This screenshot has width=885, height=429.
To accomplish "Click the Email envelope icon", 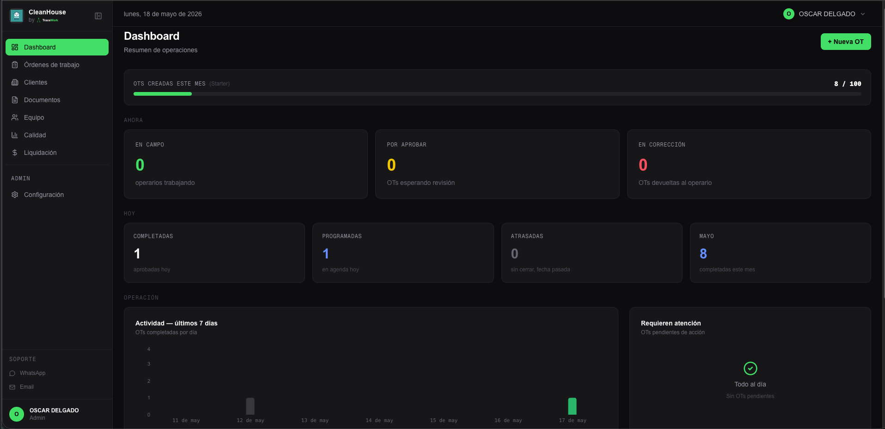I will tap(12, 387).
